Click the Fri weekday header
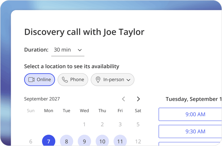The height and width of the screenshot is (146, 222). point(120,111)
